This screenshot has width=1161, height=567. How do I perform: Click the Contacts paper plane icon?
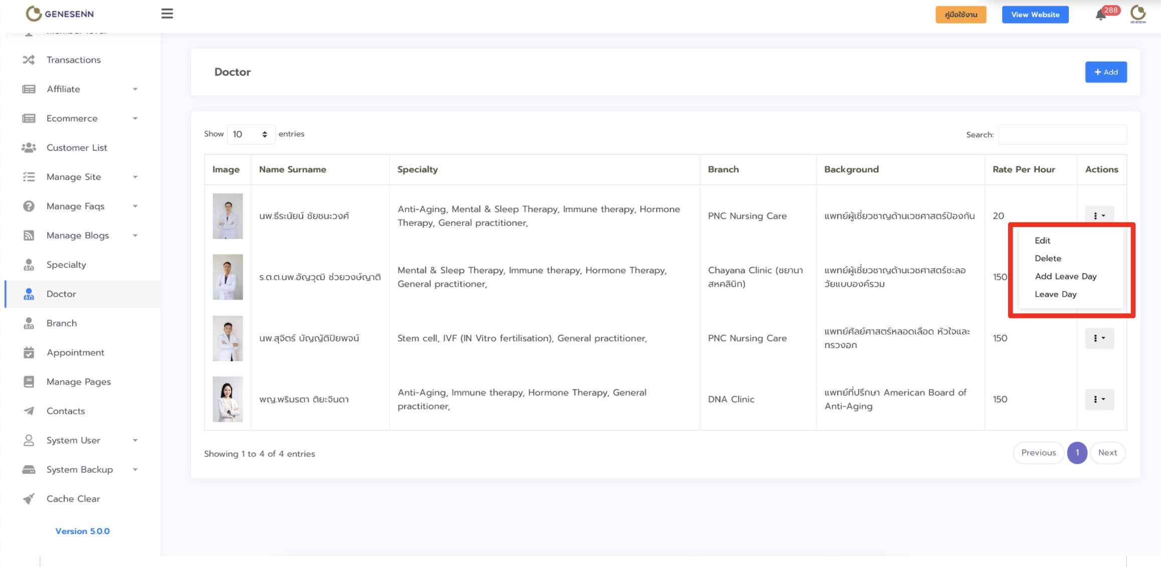click(29, 411)
